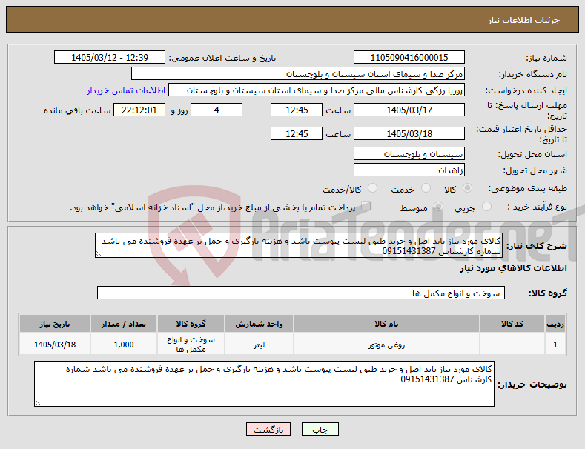Viewport: 585px width, 449px height.
Task: Click row number 1 cell
Action: [555, 345]
